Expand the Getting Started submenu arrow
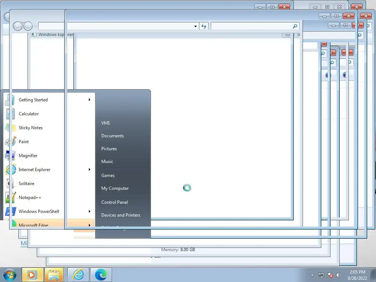Image resolution: width=376 pixels, height=282 pixels. click(x=90, y=100)
